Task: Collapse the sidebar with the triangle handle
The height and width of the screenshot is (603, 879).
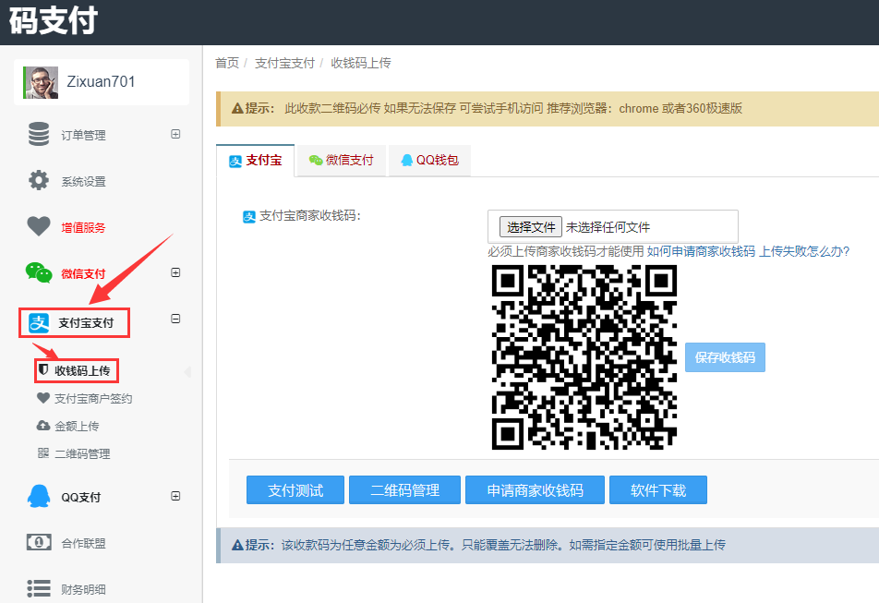Action: [187, 371]
